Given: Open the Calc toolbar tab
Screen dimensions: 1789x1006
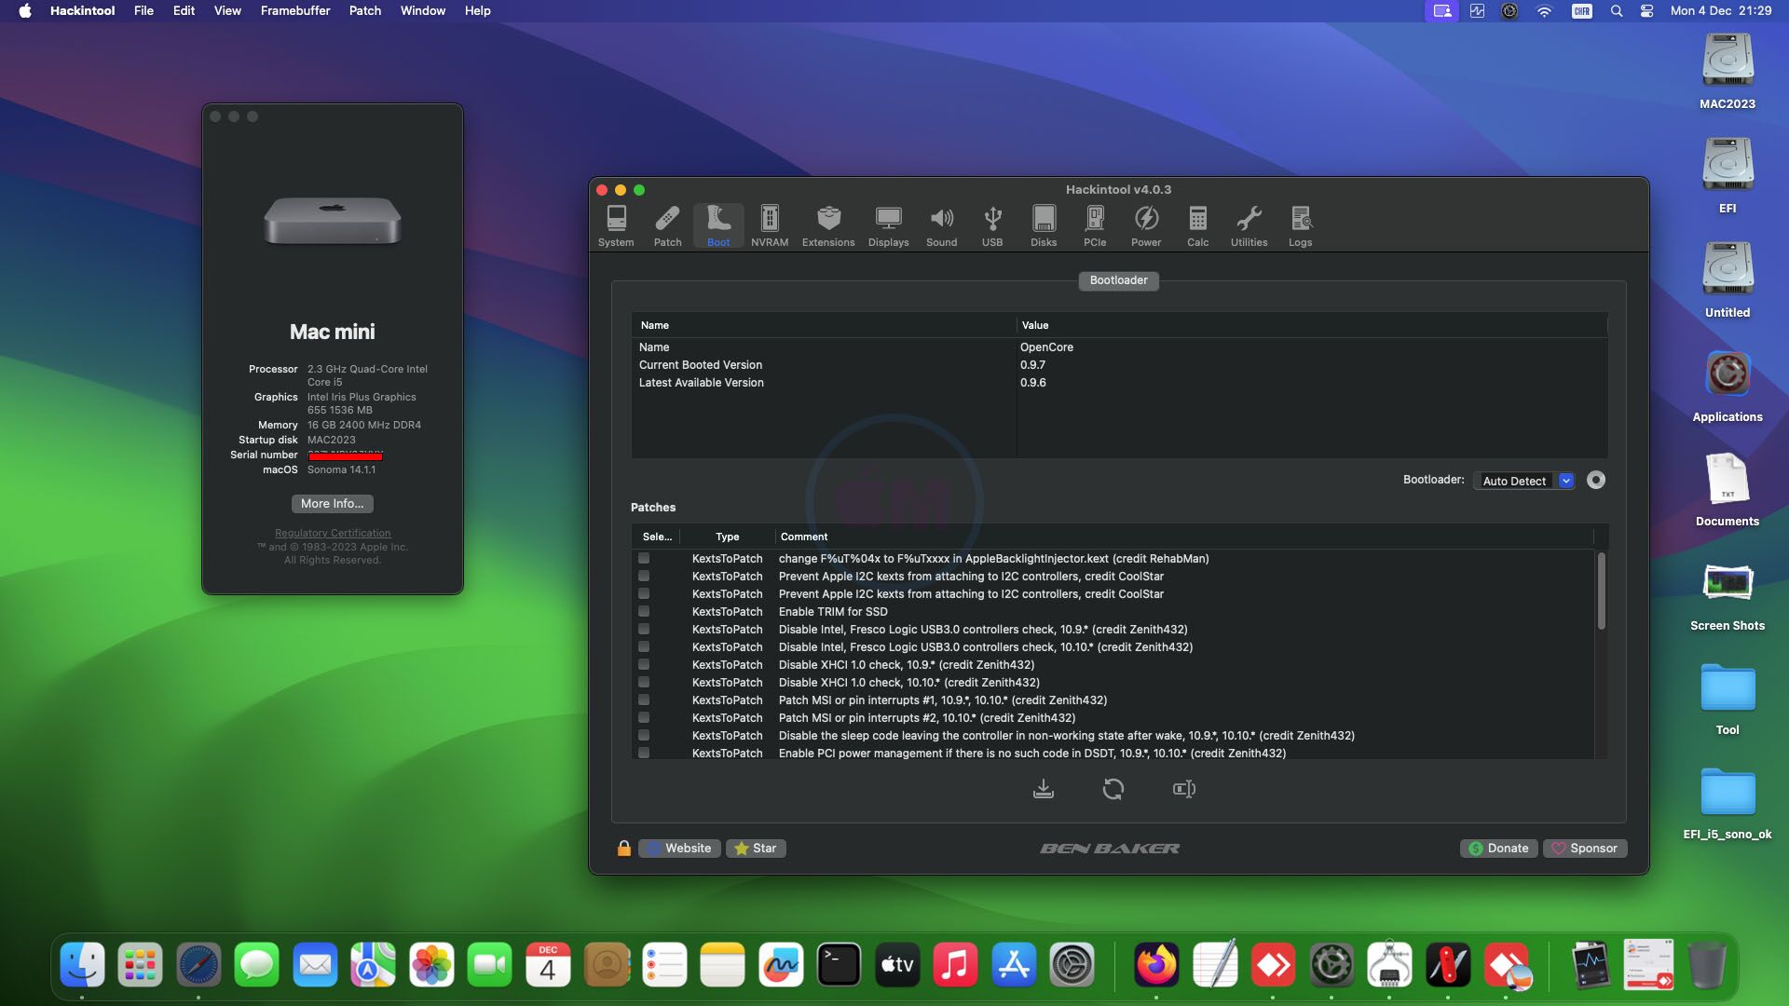Looking at the screenshot, I should [1198, 226].
